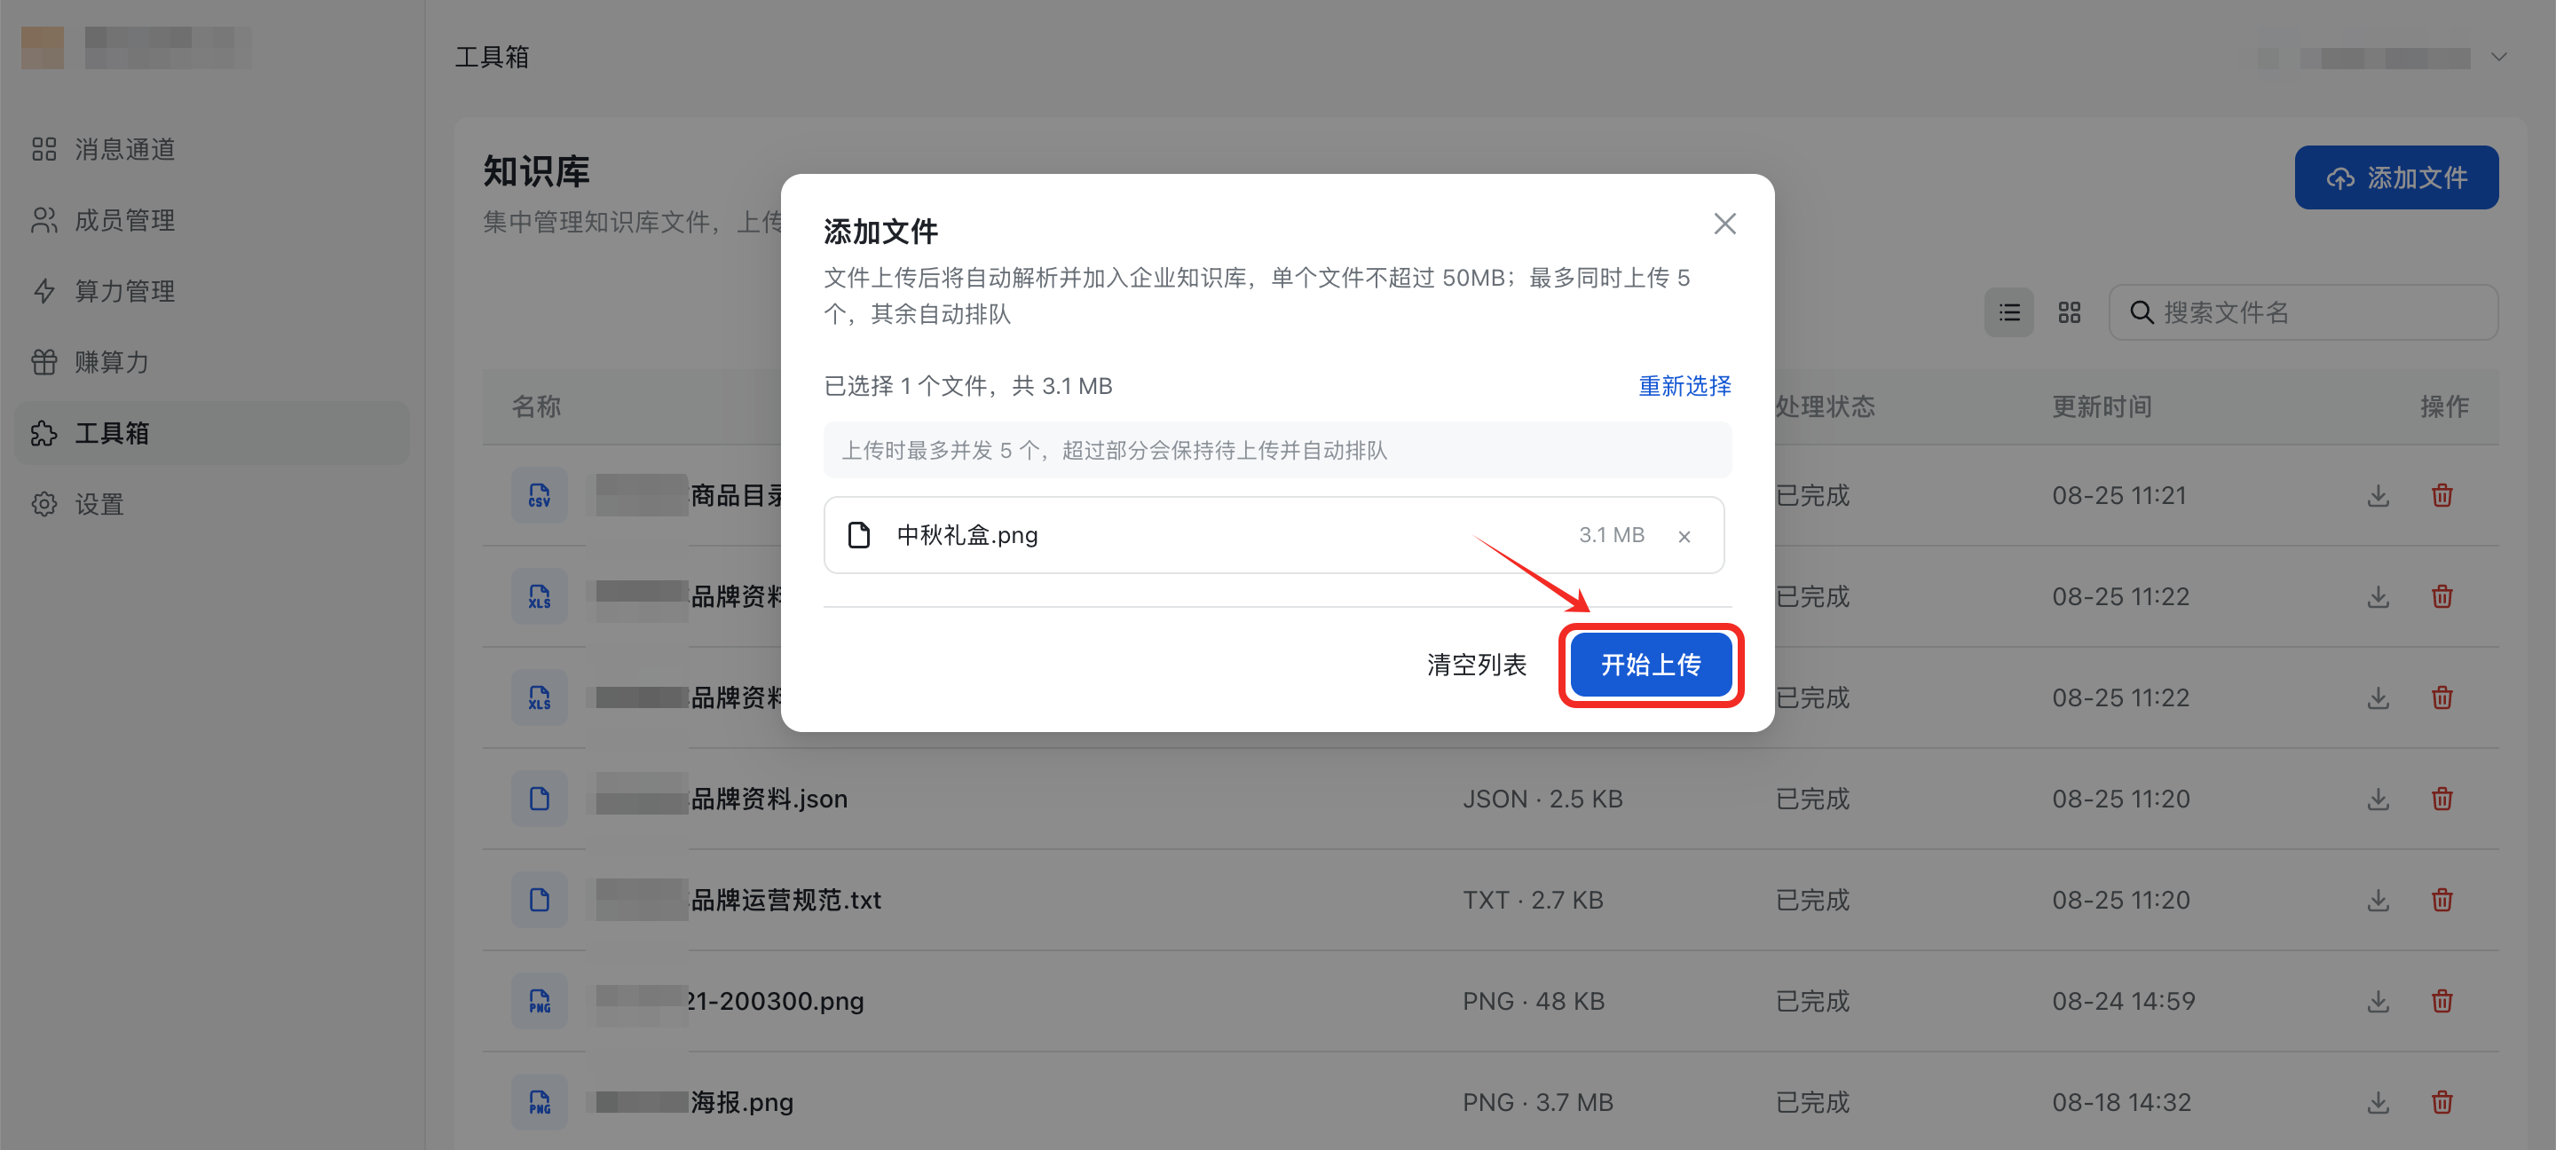Click the 08-24 14:59 update time
Viewport: 2556px width, 1150px height.
[x=2124, y=1001]
